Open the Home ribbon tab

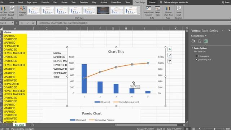tap(11, 2)
